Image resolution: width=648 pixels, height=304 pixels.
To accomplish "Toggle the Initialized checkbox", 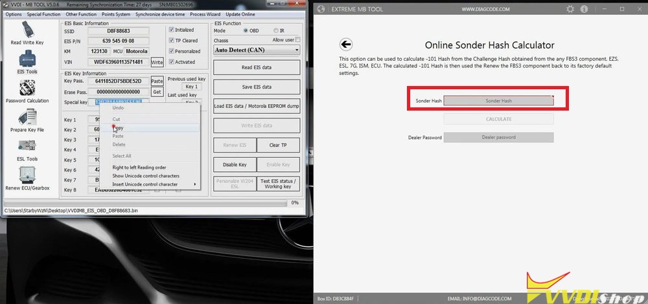I will [172, 30].
